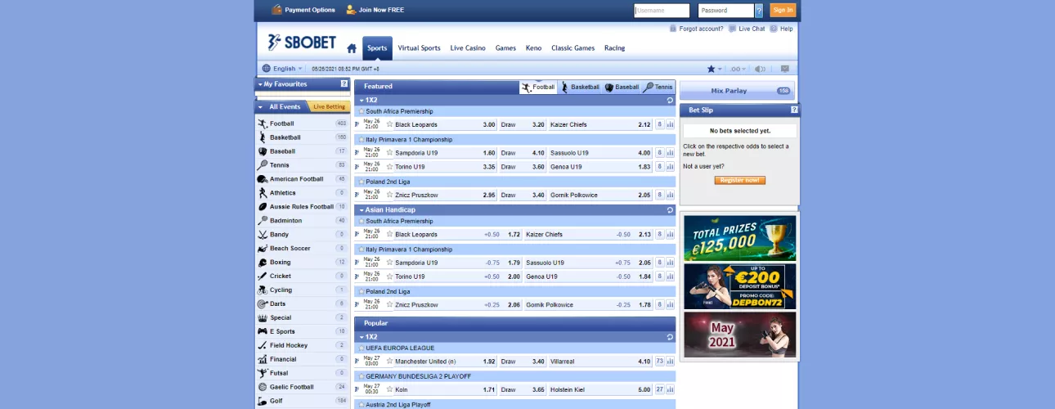Refresh the Featured 1X2 section
This screenshot has width=1055, height=409.
point(670,100)
